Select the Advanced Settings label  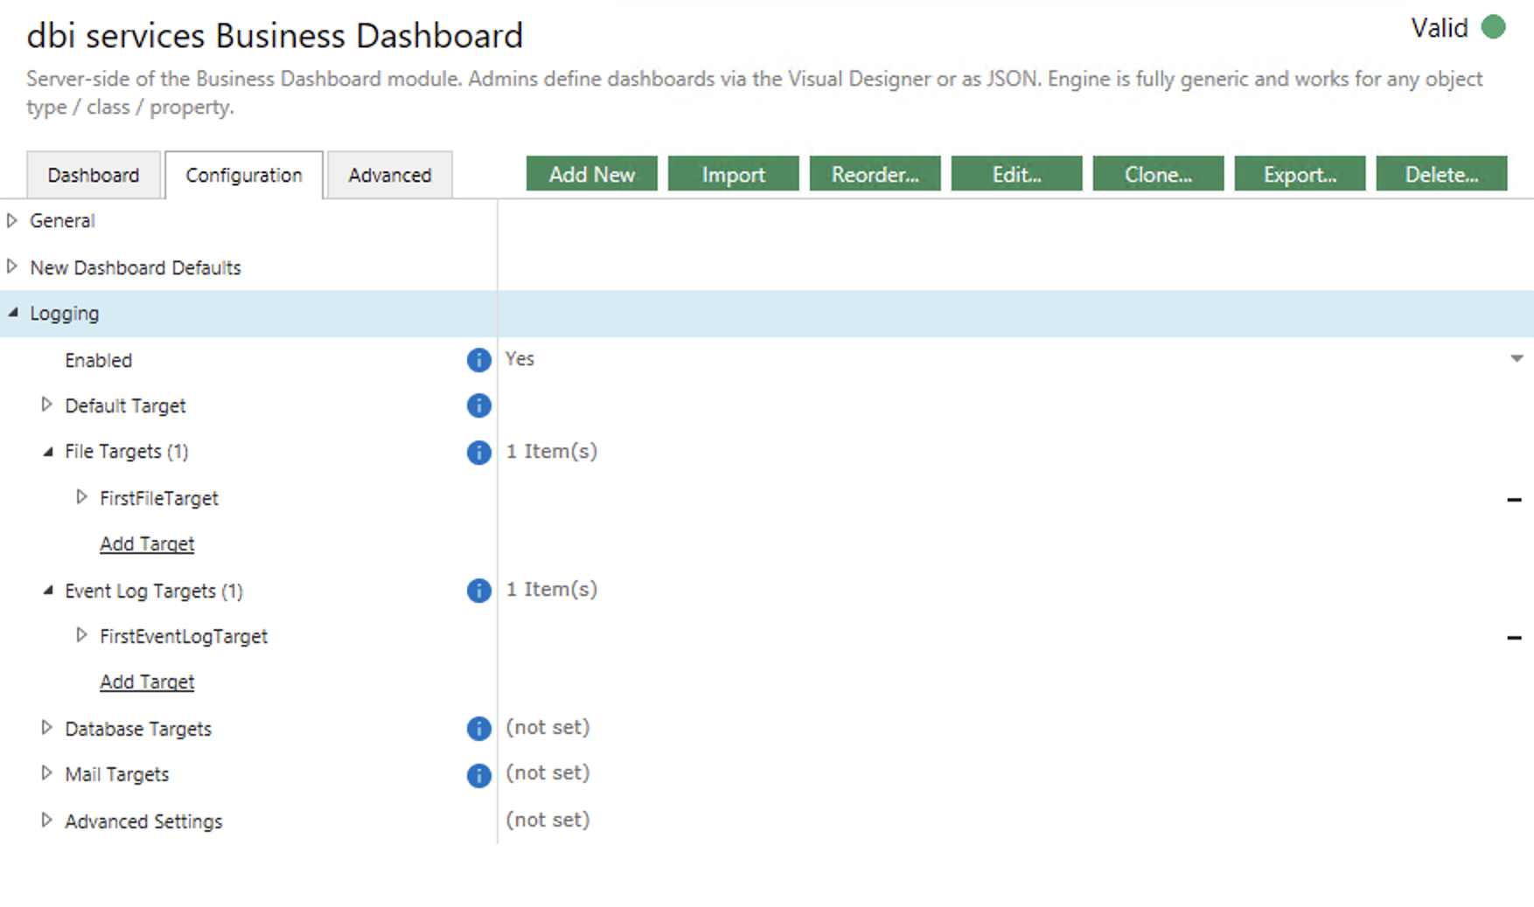(x=143, y=821)
